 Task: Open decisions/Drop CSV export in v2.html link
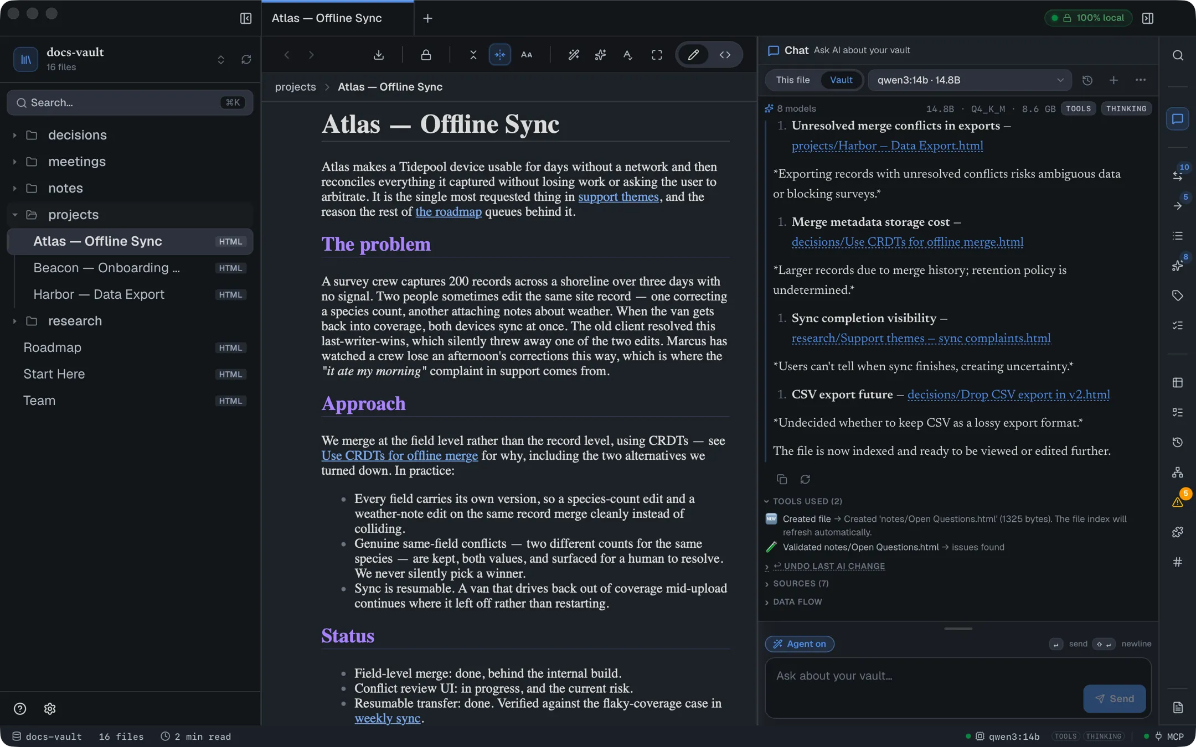[1008, 395]
